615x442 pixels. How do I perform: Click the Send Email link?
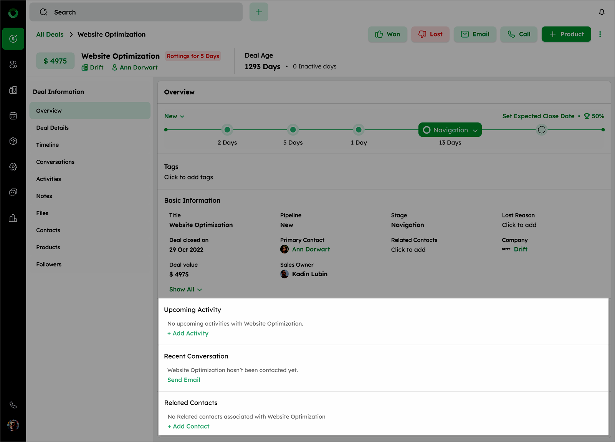184,380
